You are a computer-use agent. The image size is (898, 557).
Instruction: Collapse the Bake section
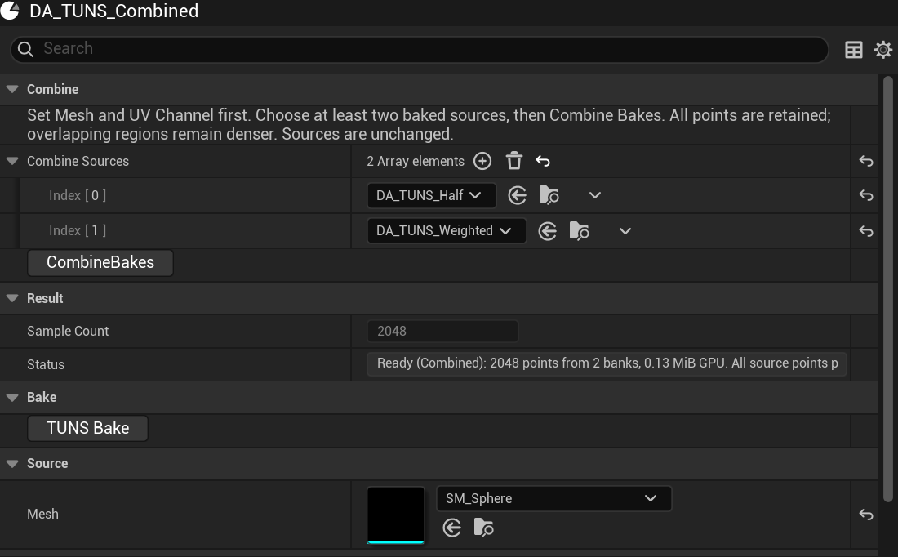(12, 397)
